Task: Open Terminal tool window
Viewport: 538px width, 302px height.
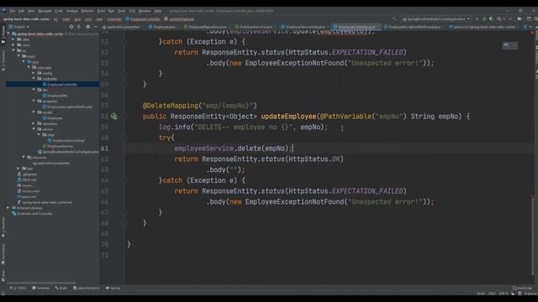Action: click(41, 289)
